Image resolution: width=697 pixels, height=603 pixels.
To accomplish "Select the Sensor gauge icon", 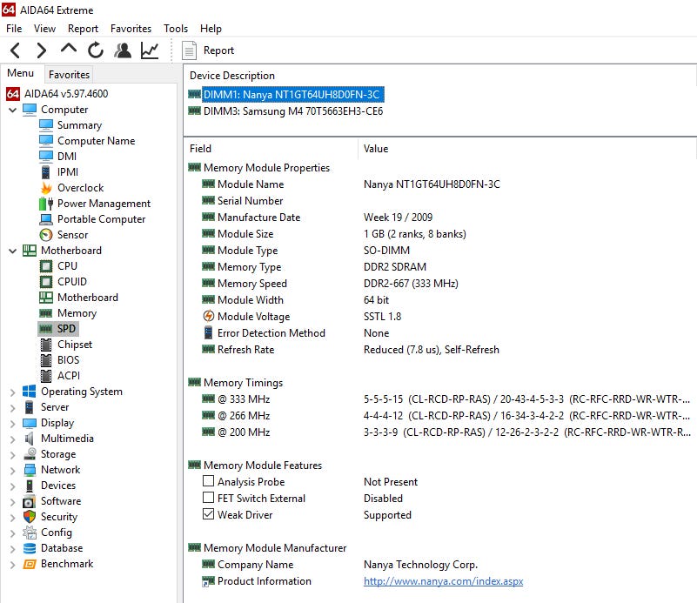I will coord(46,235).
